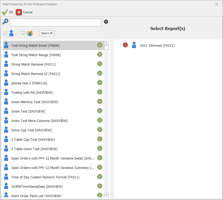The image size is (223, 200).
Task: Click into the report search field
Action: (x=56, y=22)
